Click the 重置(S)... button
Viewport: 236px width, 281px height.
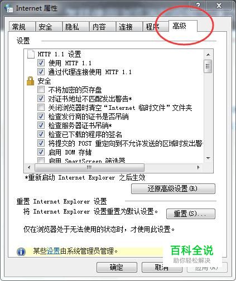pos(191,214)
